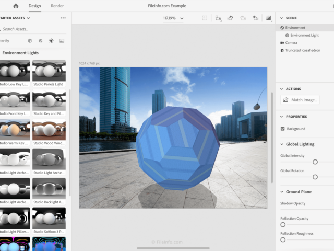Screen dimensions: 334x251
Task: Filter assets by Images
Action: click(x=62, y=41)
